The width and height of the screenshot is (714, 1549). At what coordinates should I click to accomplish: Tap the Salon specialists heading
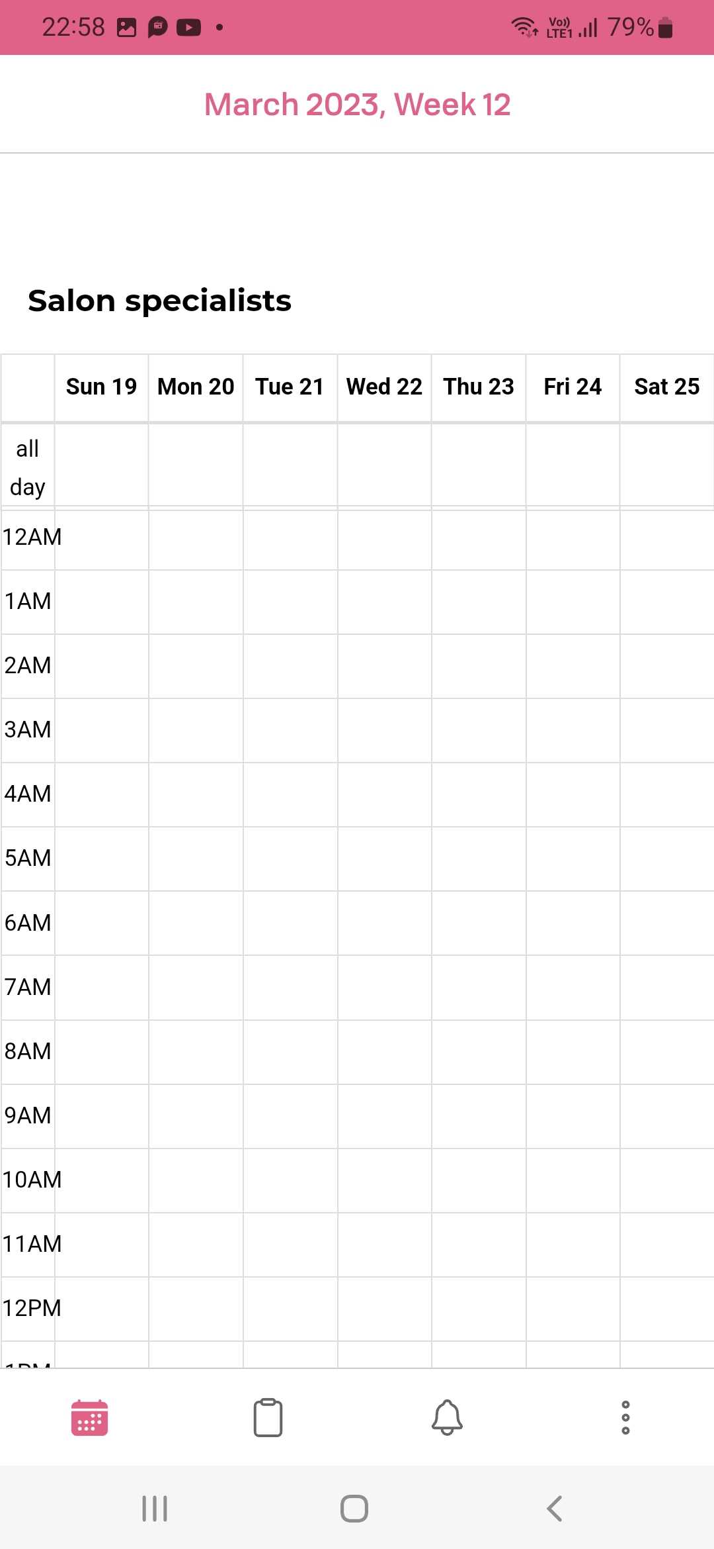coord(159,301)
